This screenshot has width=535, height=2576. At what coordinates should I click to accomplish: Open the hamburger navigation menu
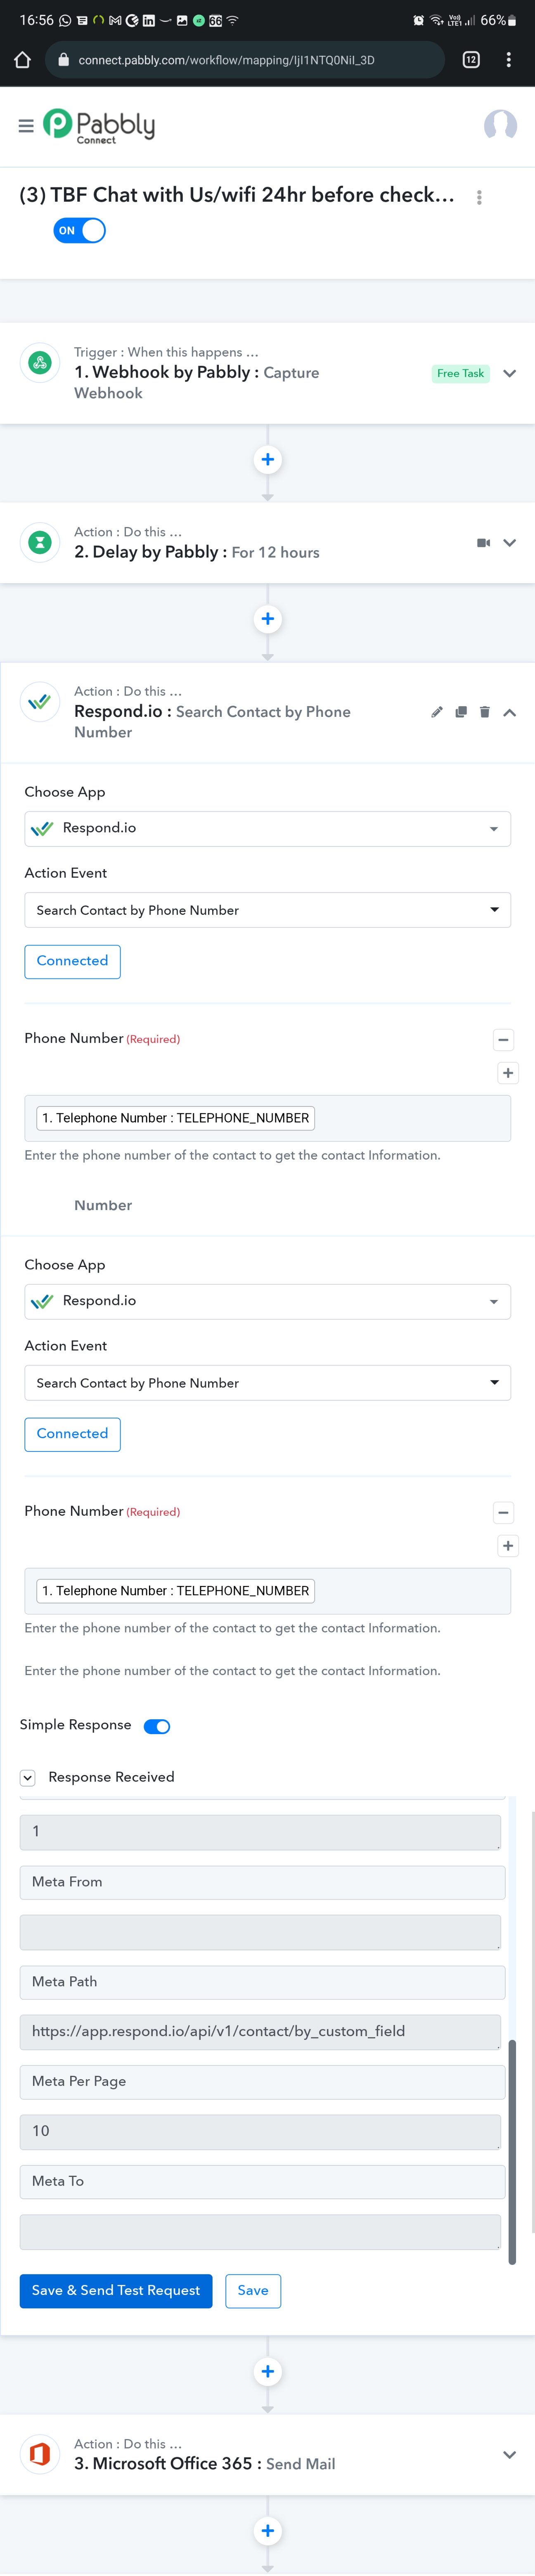26,125
